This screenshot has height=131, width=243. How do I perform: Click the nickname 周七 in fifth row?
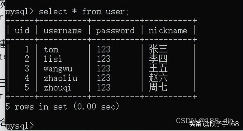point(158,87)
